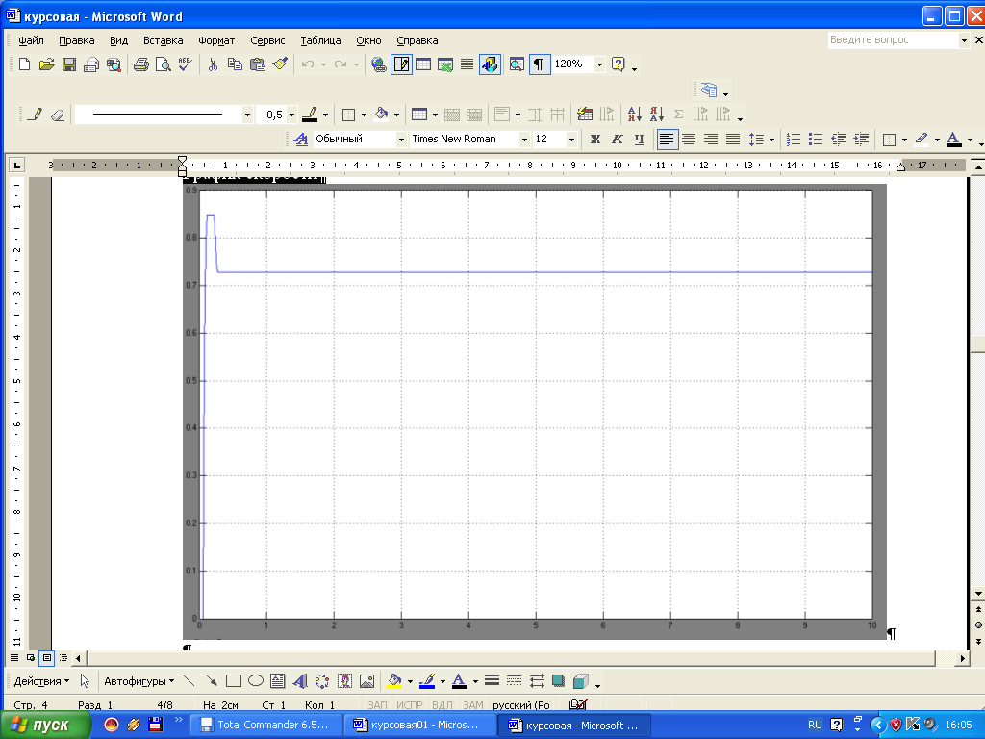Insert a table from standard toolbar
Screen dimensions: 985x739
[423, 64]
